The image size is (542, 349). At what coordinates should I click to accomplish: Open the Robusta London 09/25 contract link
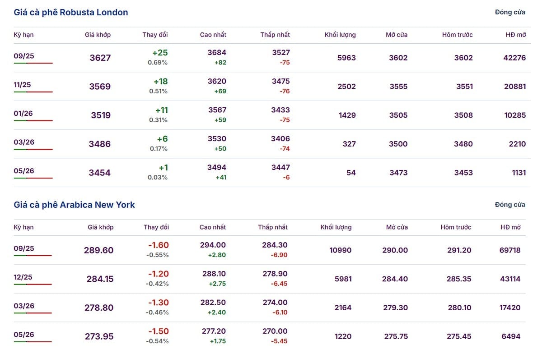pyautogui.click(x=24, y=55)
